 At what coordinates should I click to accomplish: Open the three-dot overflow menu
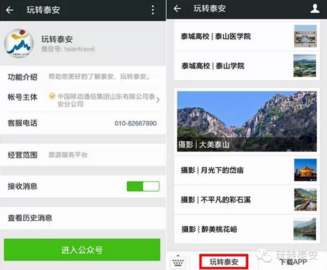pos(153,10)
